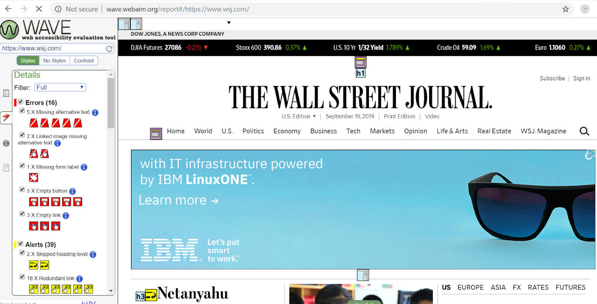Select the Contrast tab
This screenshot has height=304, width=597.
(x=84, y=61)
